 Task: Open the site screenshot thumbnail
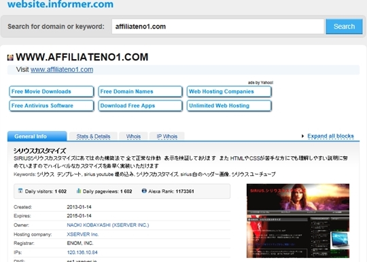point(298,221)
